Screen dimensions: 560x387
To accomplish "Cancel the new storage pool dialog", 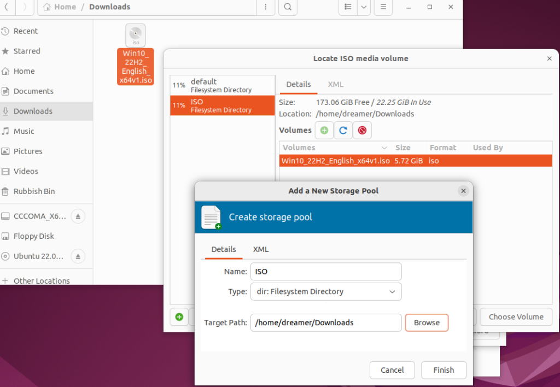I will click(392, 370).
